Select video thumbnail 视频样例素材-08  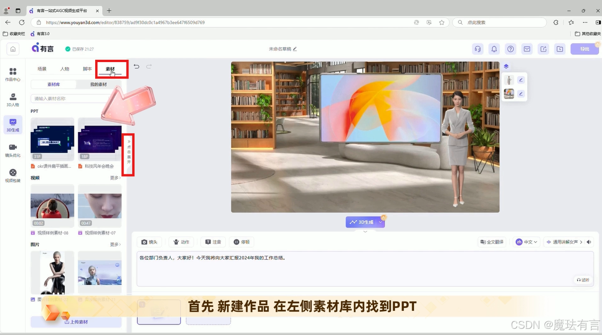[x=52, y=206]
